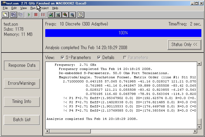Open the Help menu

click(x=55, y=8)
